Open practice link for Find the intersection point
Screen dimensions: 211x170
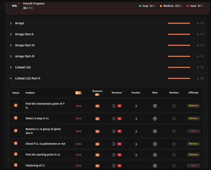point(136,106)
